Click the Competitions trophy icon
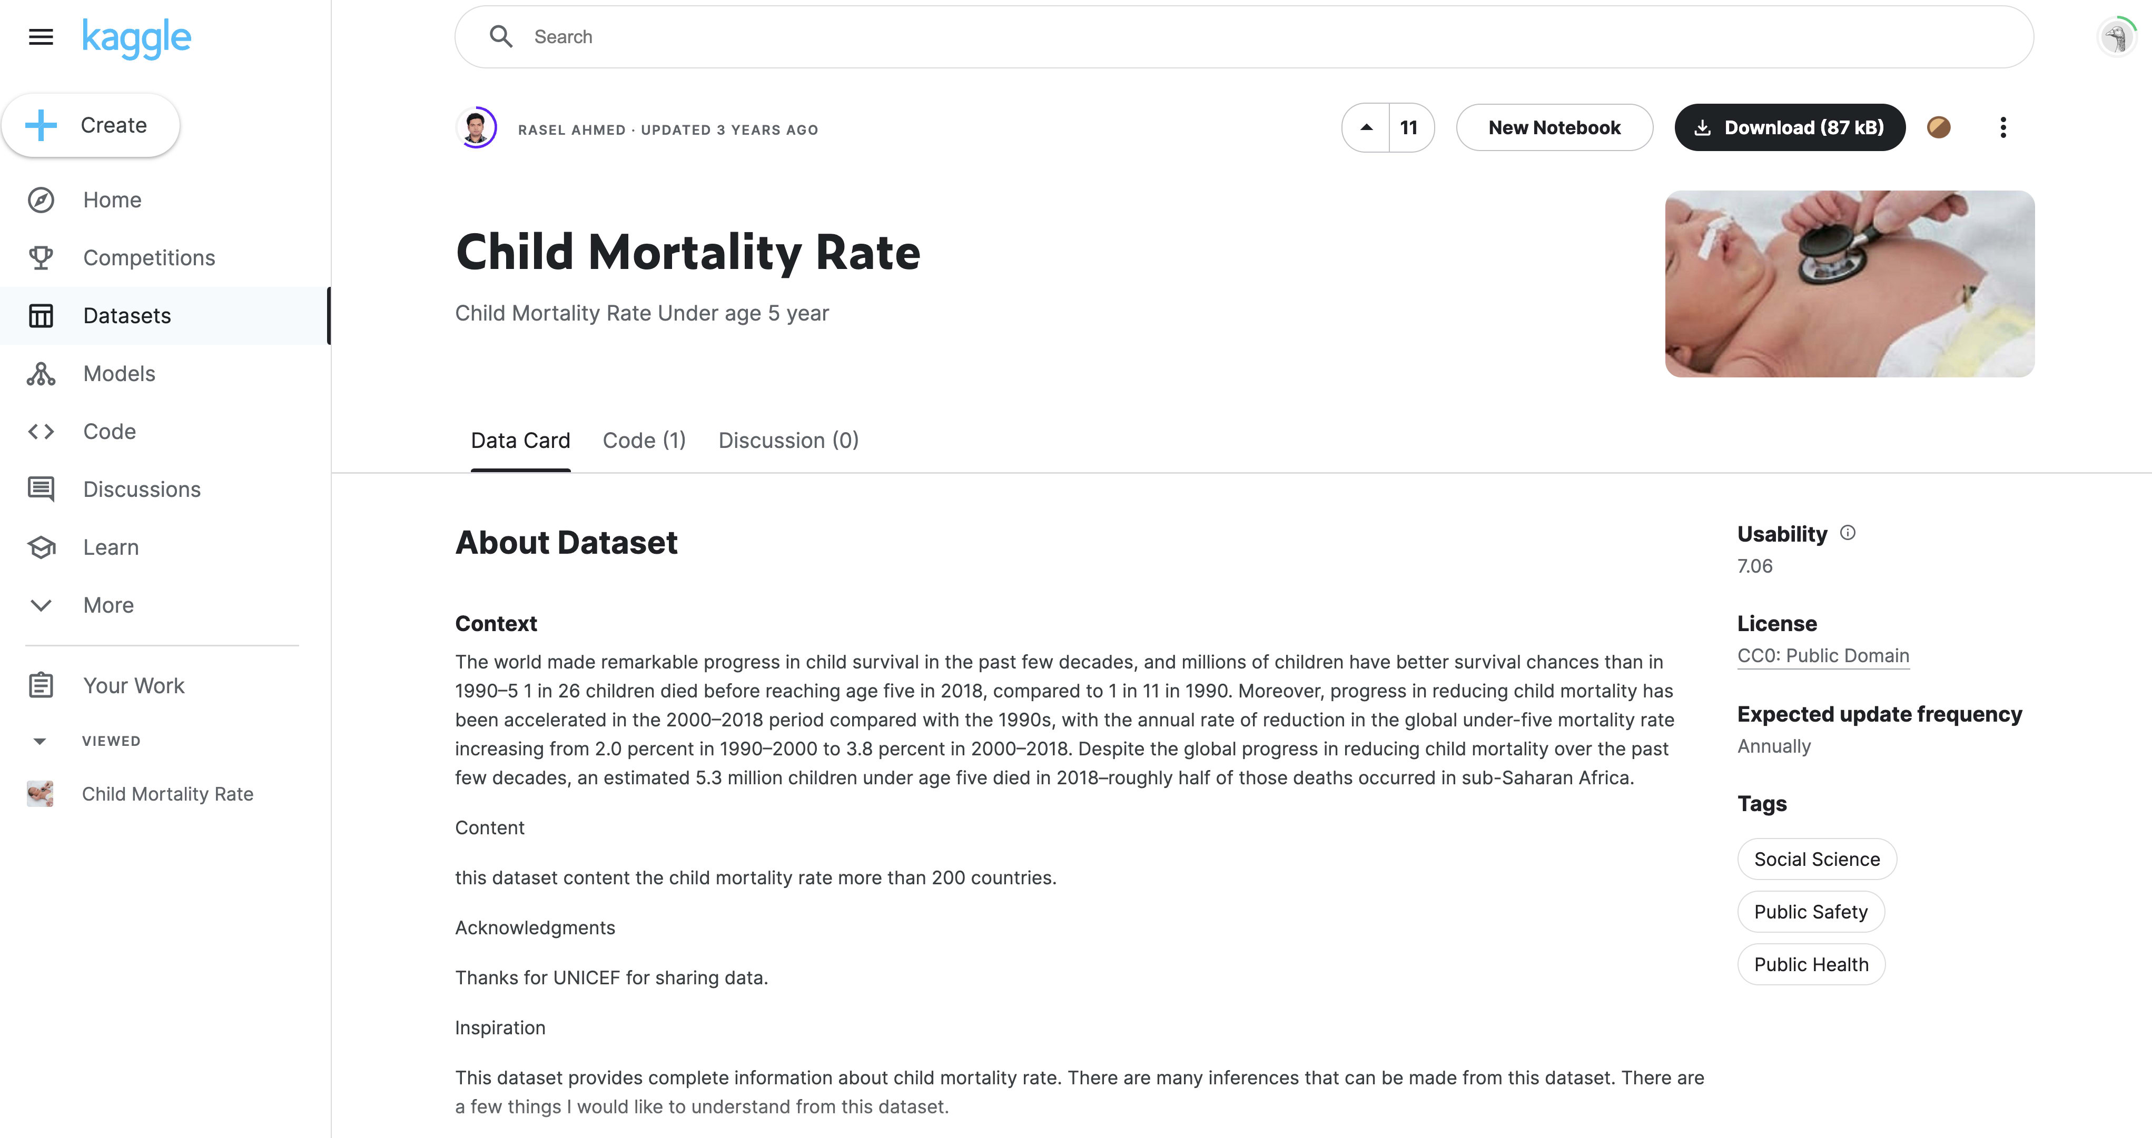Viewport: 2152px width, 1138px height. coord(41,258)
